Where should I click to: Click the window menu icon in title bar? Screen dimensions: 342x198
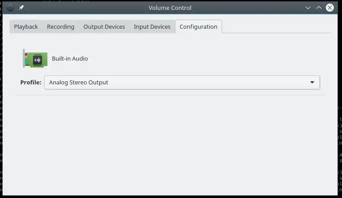[10, 8]
